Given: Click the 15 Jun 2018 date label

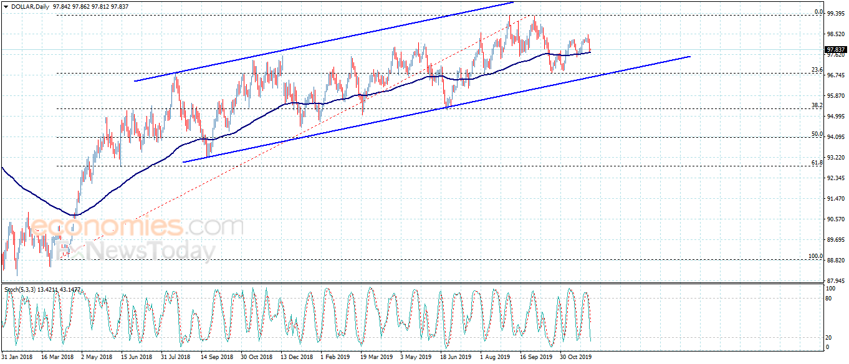Looking at the screenshot, I should (137, 358).
